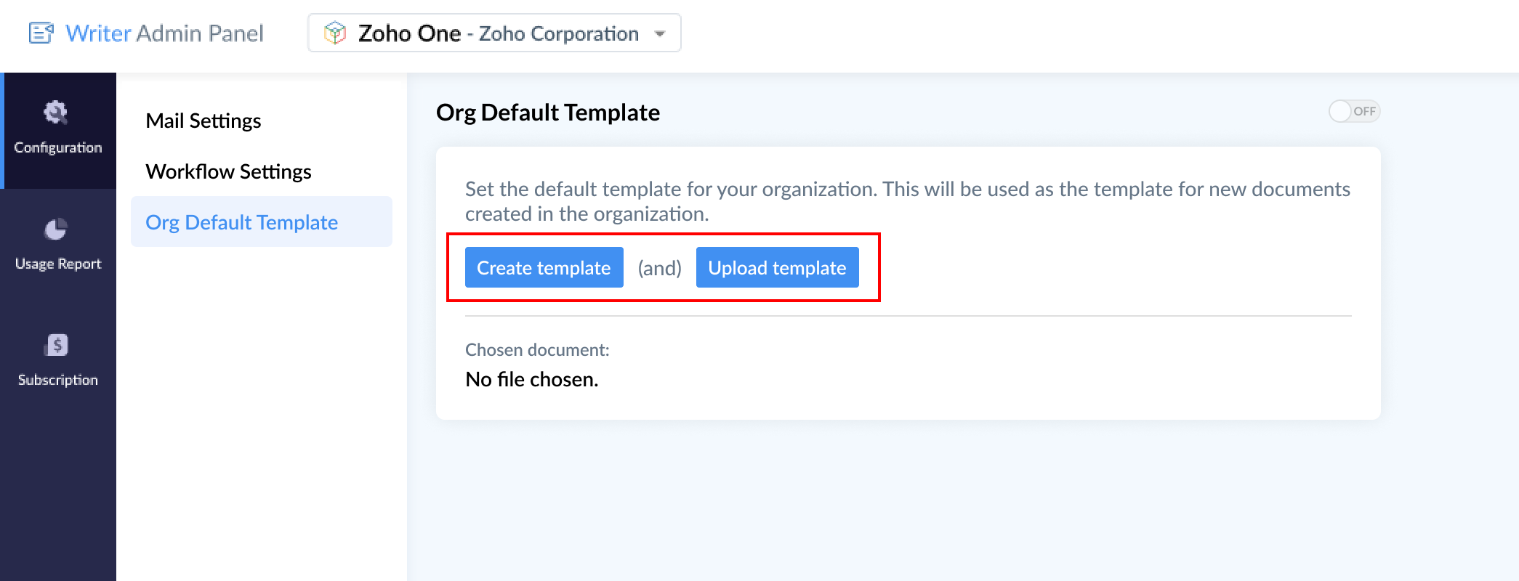Click the Org Default Template page heading

[548, 113]
